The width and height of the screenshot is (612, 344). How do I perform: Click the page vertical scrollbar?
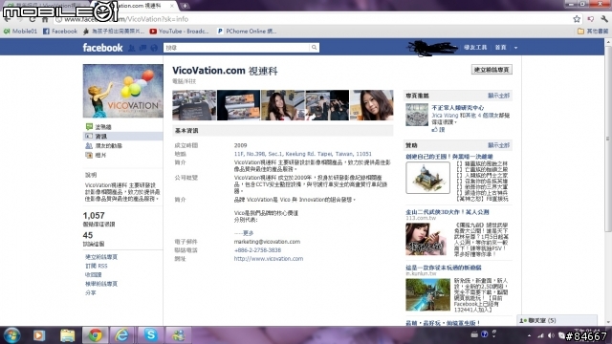click(608, 139)
